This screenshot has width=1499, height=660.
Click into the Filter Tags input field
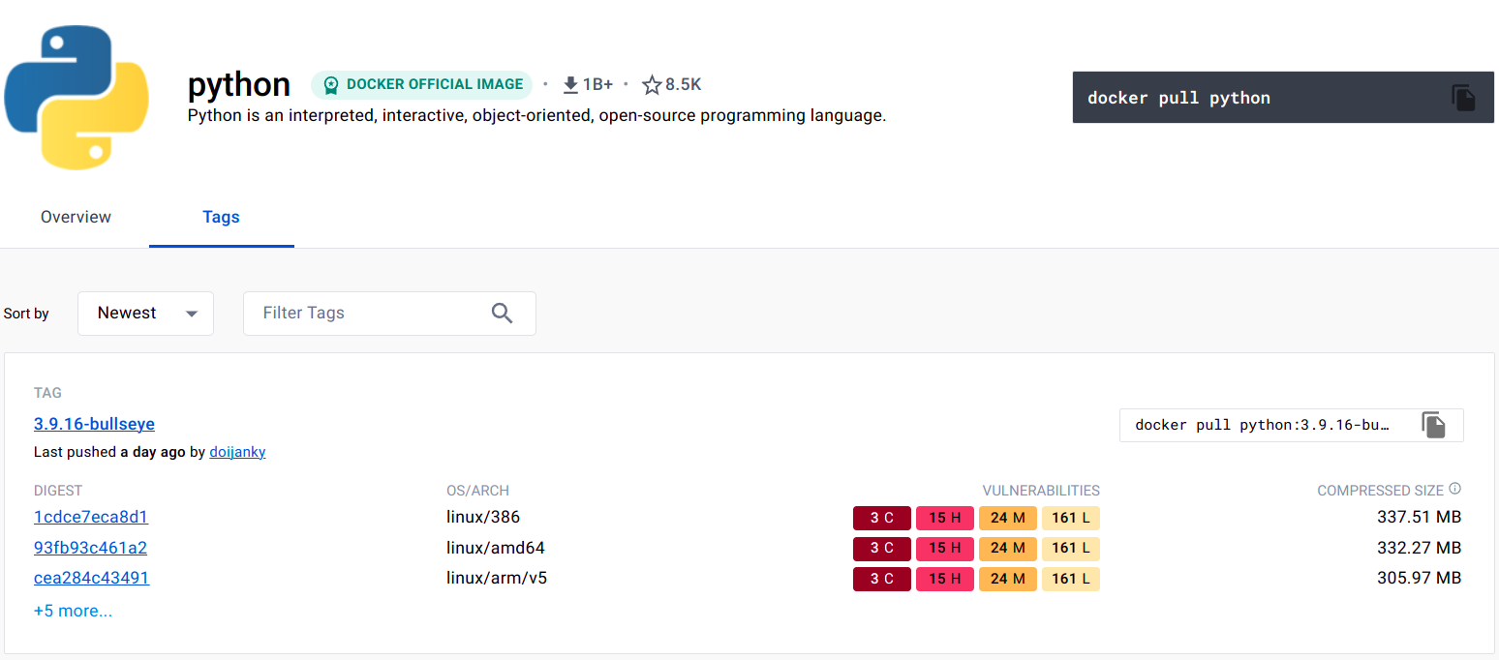(x=368, y=314)
